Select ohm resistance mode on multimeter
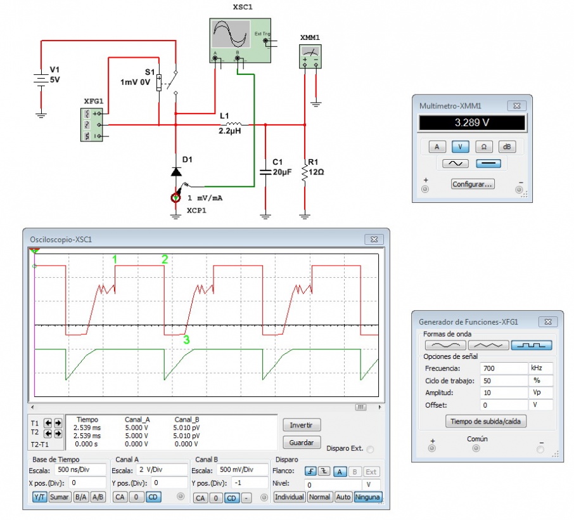Viewport: 574px width, 520px height. tap(483, 146)
